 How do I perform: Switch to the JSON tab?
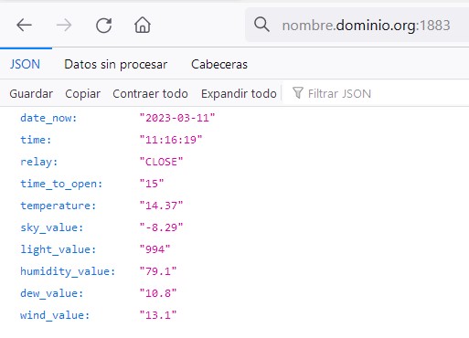[x=25, y=64]
